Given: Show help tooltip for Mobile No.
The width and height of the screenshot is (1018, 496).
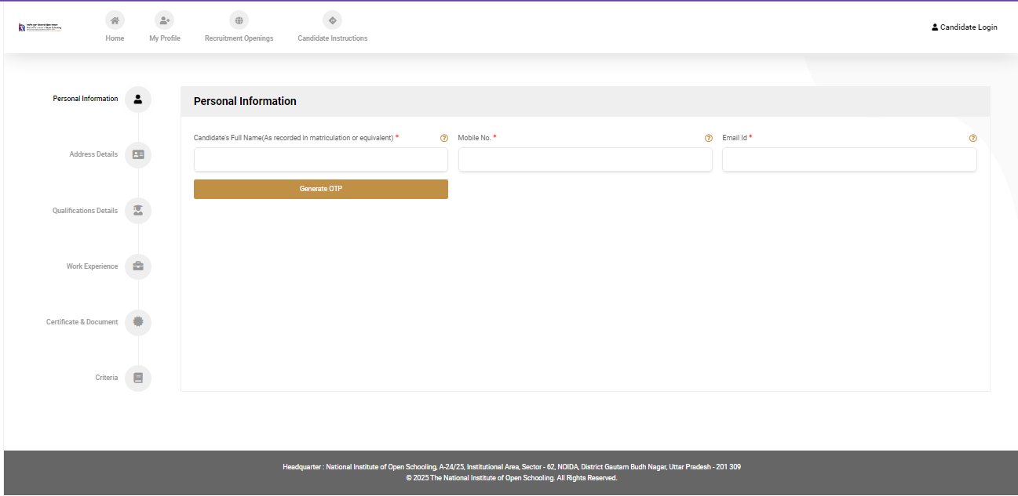Looking at the screenshot, I should point(709,138).
